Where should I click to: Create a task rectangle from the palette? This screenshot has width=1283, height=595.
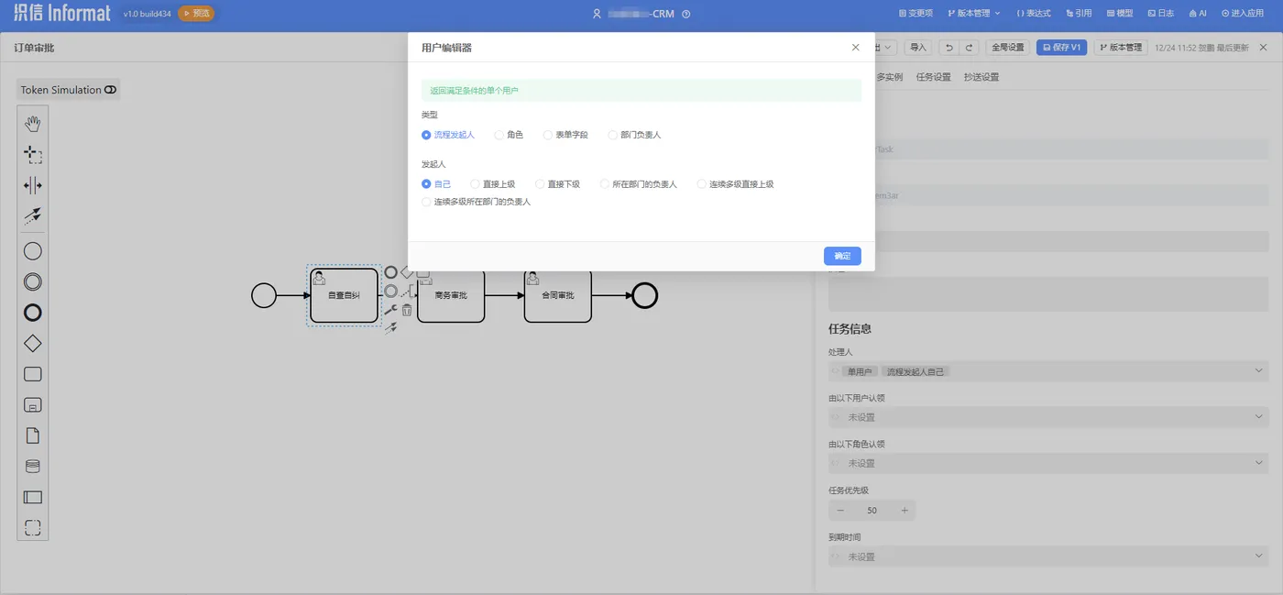(x=33, y=374)
